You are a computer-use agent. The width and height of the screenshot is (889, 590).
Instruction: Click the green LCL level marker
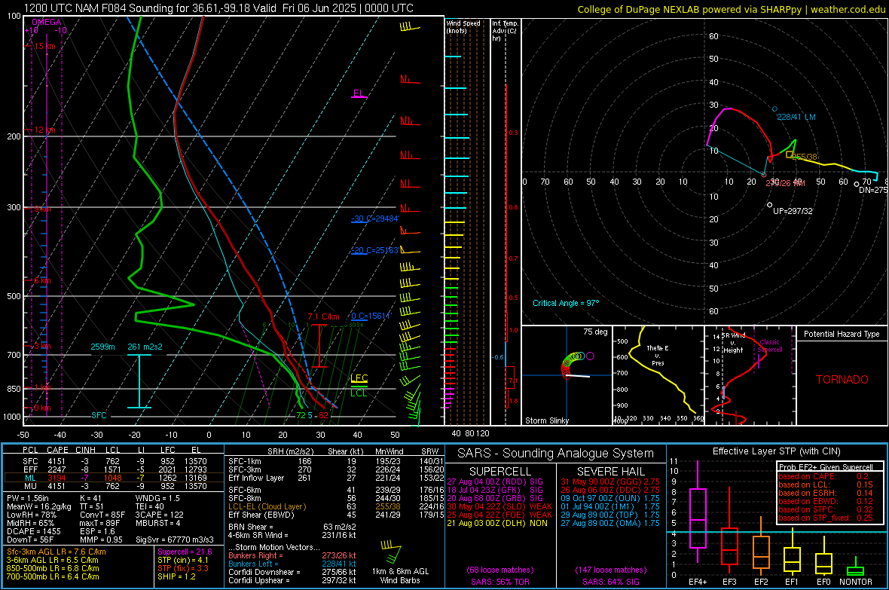click(x=359, y=393)
